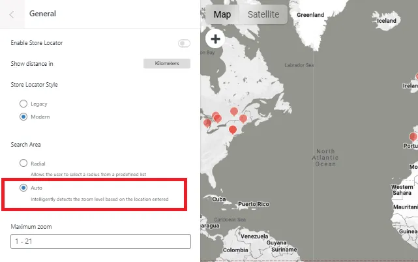The height and width of the screenshot is (262, 418).
Task: Switch to Satellite view tab
Action: pyautogui.click(x=263, y=14)
